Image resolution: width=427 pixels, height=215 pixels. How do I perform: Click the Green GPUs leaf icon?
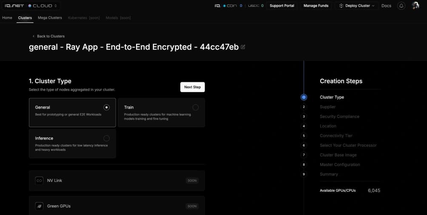click(x=39, y=206)
